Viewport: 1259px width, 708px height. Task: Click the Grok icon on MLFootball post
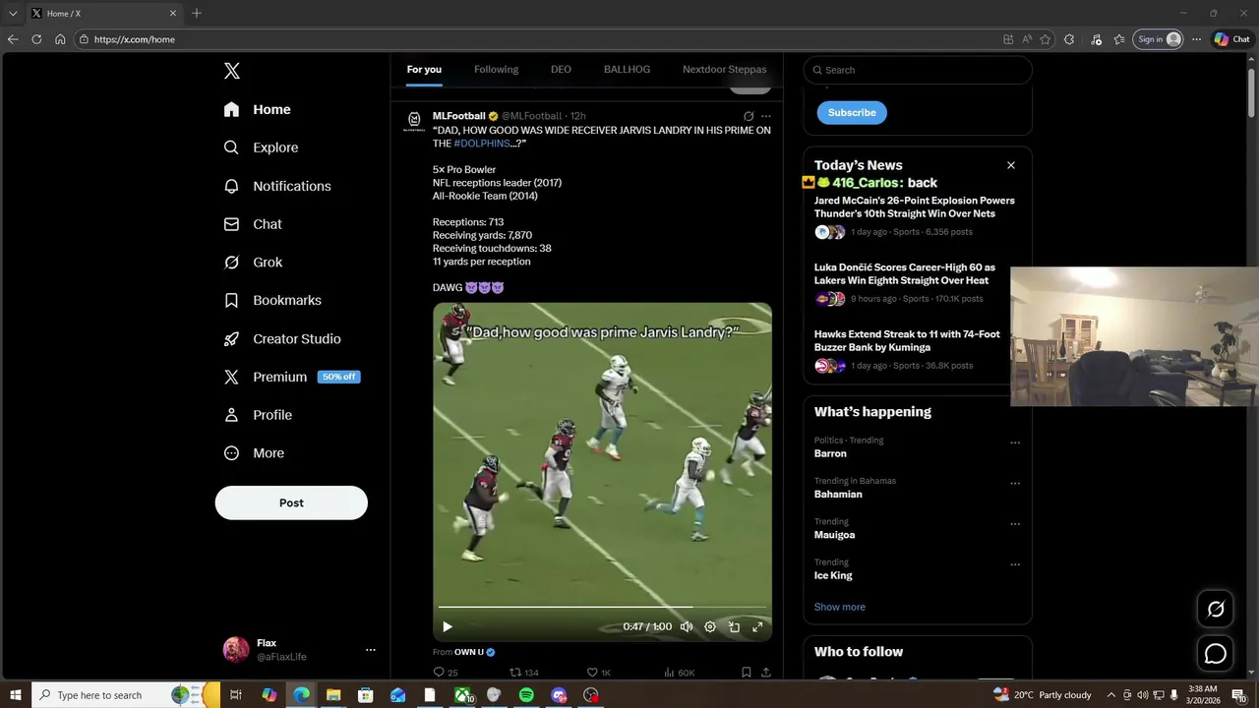click(x=749, y=116)
